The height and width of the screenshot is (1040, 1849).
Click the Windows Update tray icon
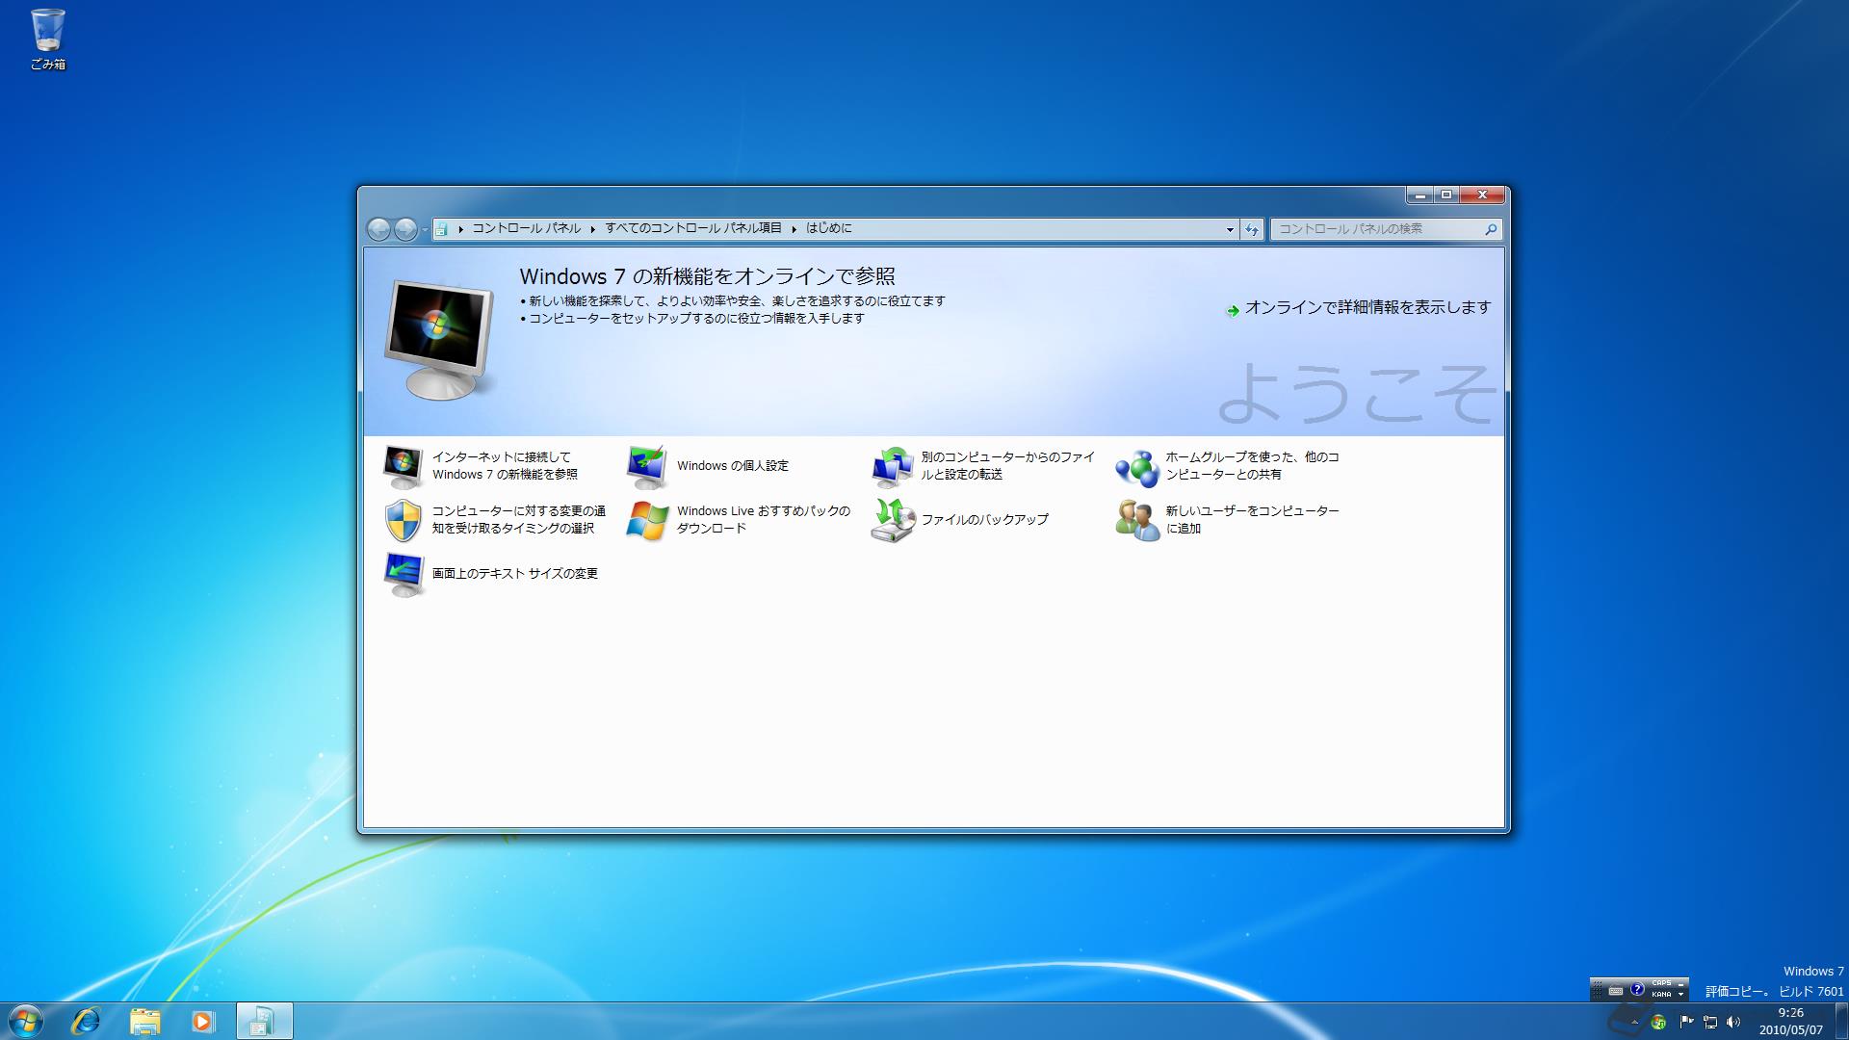pyautogui.click(x=1658, y=1022)
